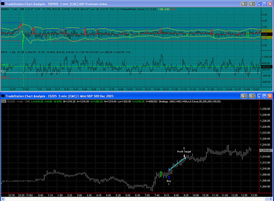This screenshot has height=201, width=274.
Task: Select the white Profit Target arrow marker
Action: click(184, 156)
